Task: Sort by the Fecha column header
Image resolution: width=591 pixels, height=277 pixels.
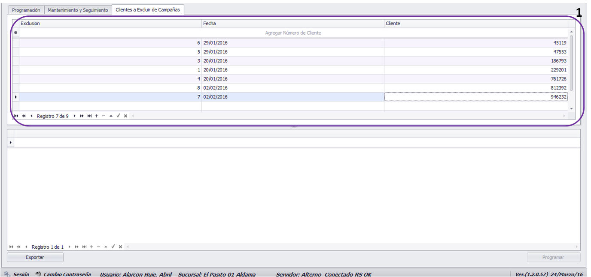Action: pyautogui.click(x=292, y=24)
